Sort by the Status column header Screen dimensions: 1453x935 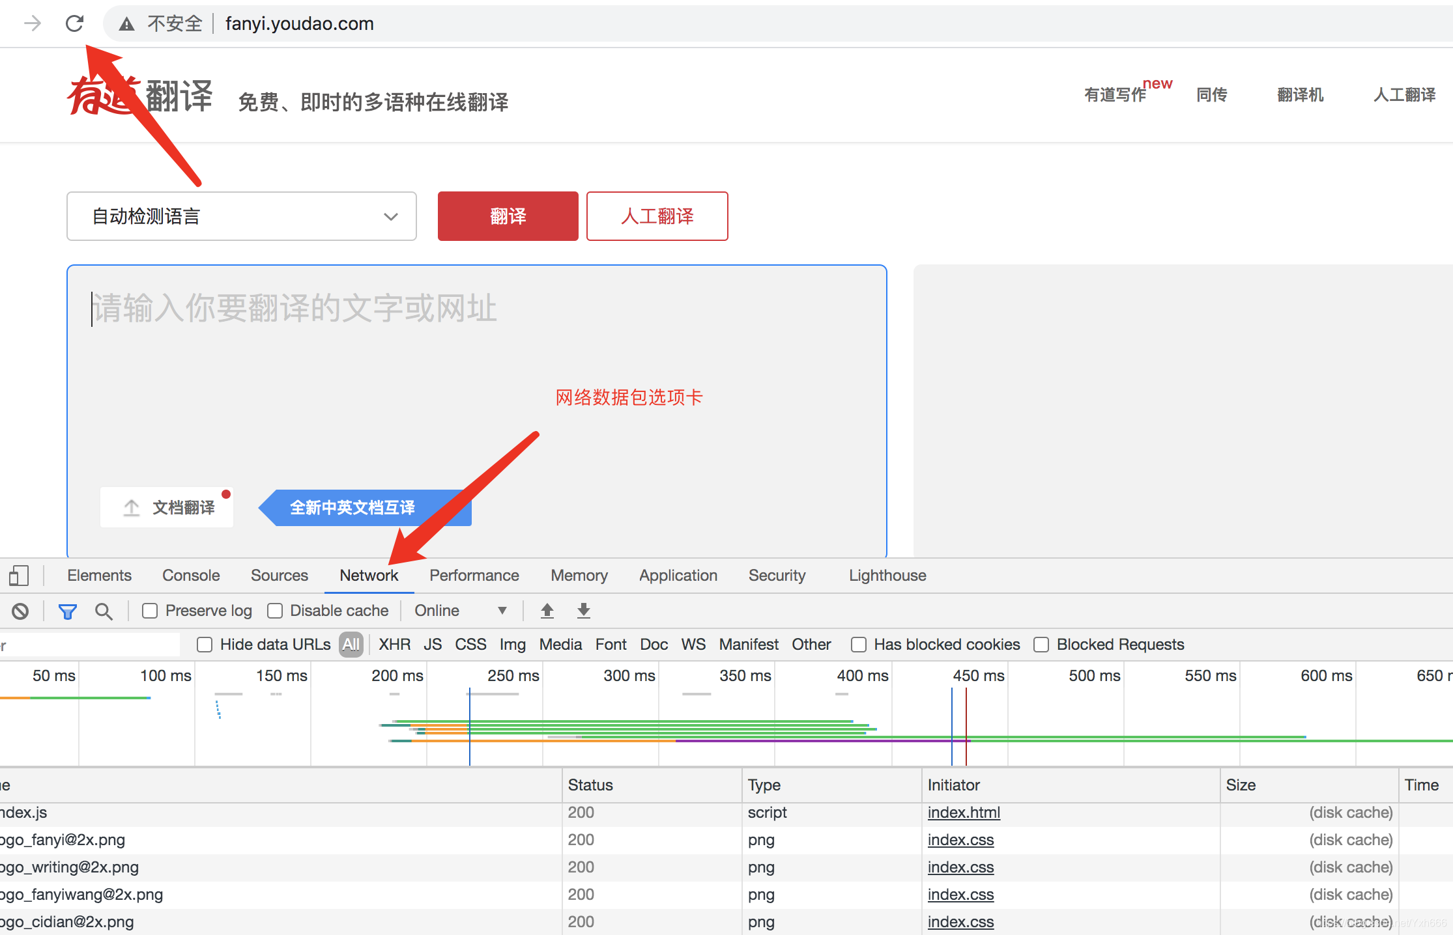point(652,785)
